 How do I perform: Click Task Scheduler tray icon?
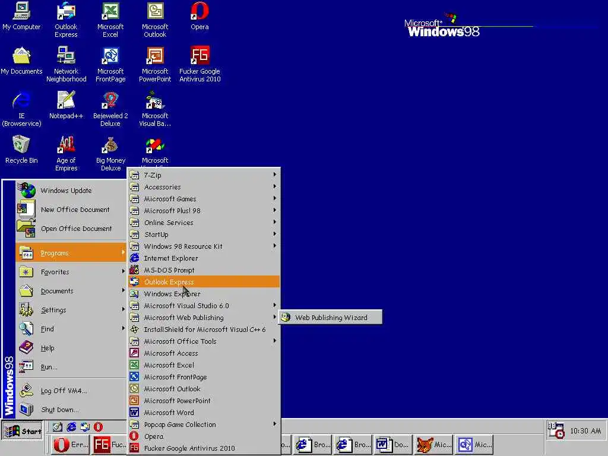556,430
